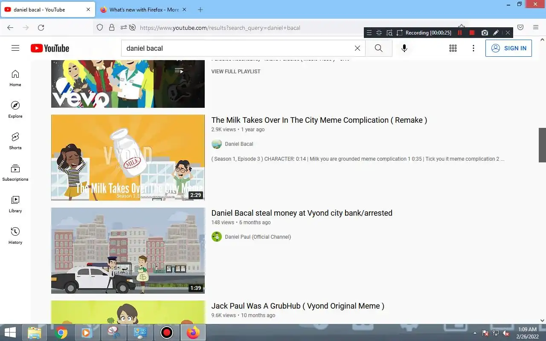The width and height of the screenshot is (546, 341).
Task: Close the recording toolbar
Action: point(508,32)
